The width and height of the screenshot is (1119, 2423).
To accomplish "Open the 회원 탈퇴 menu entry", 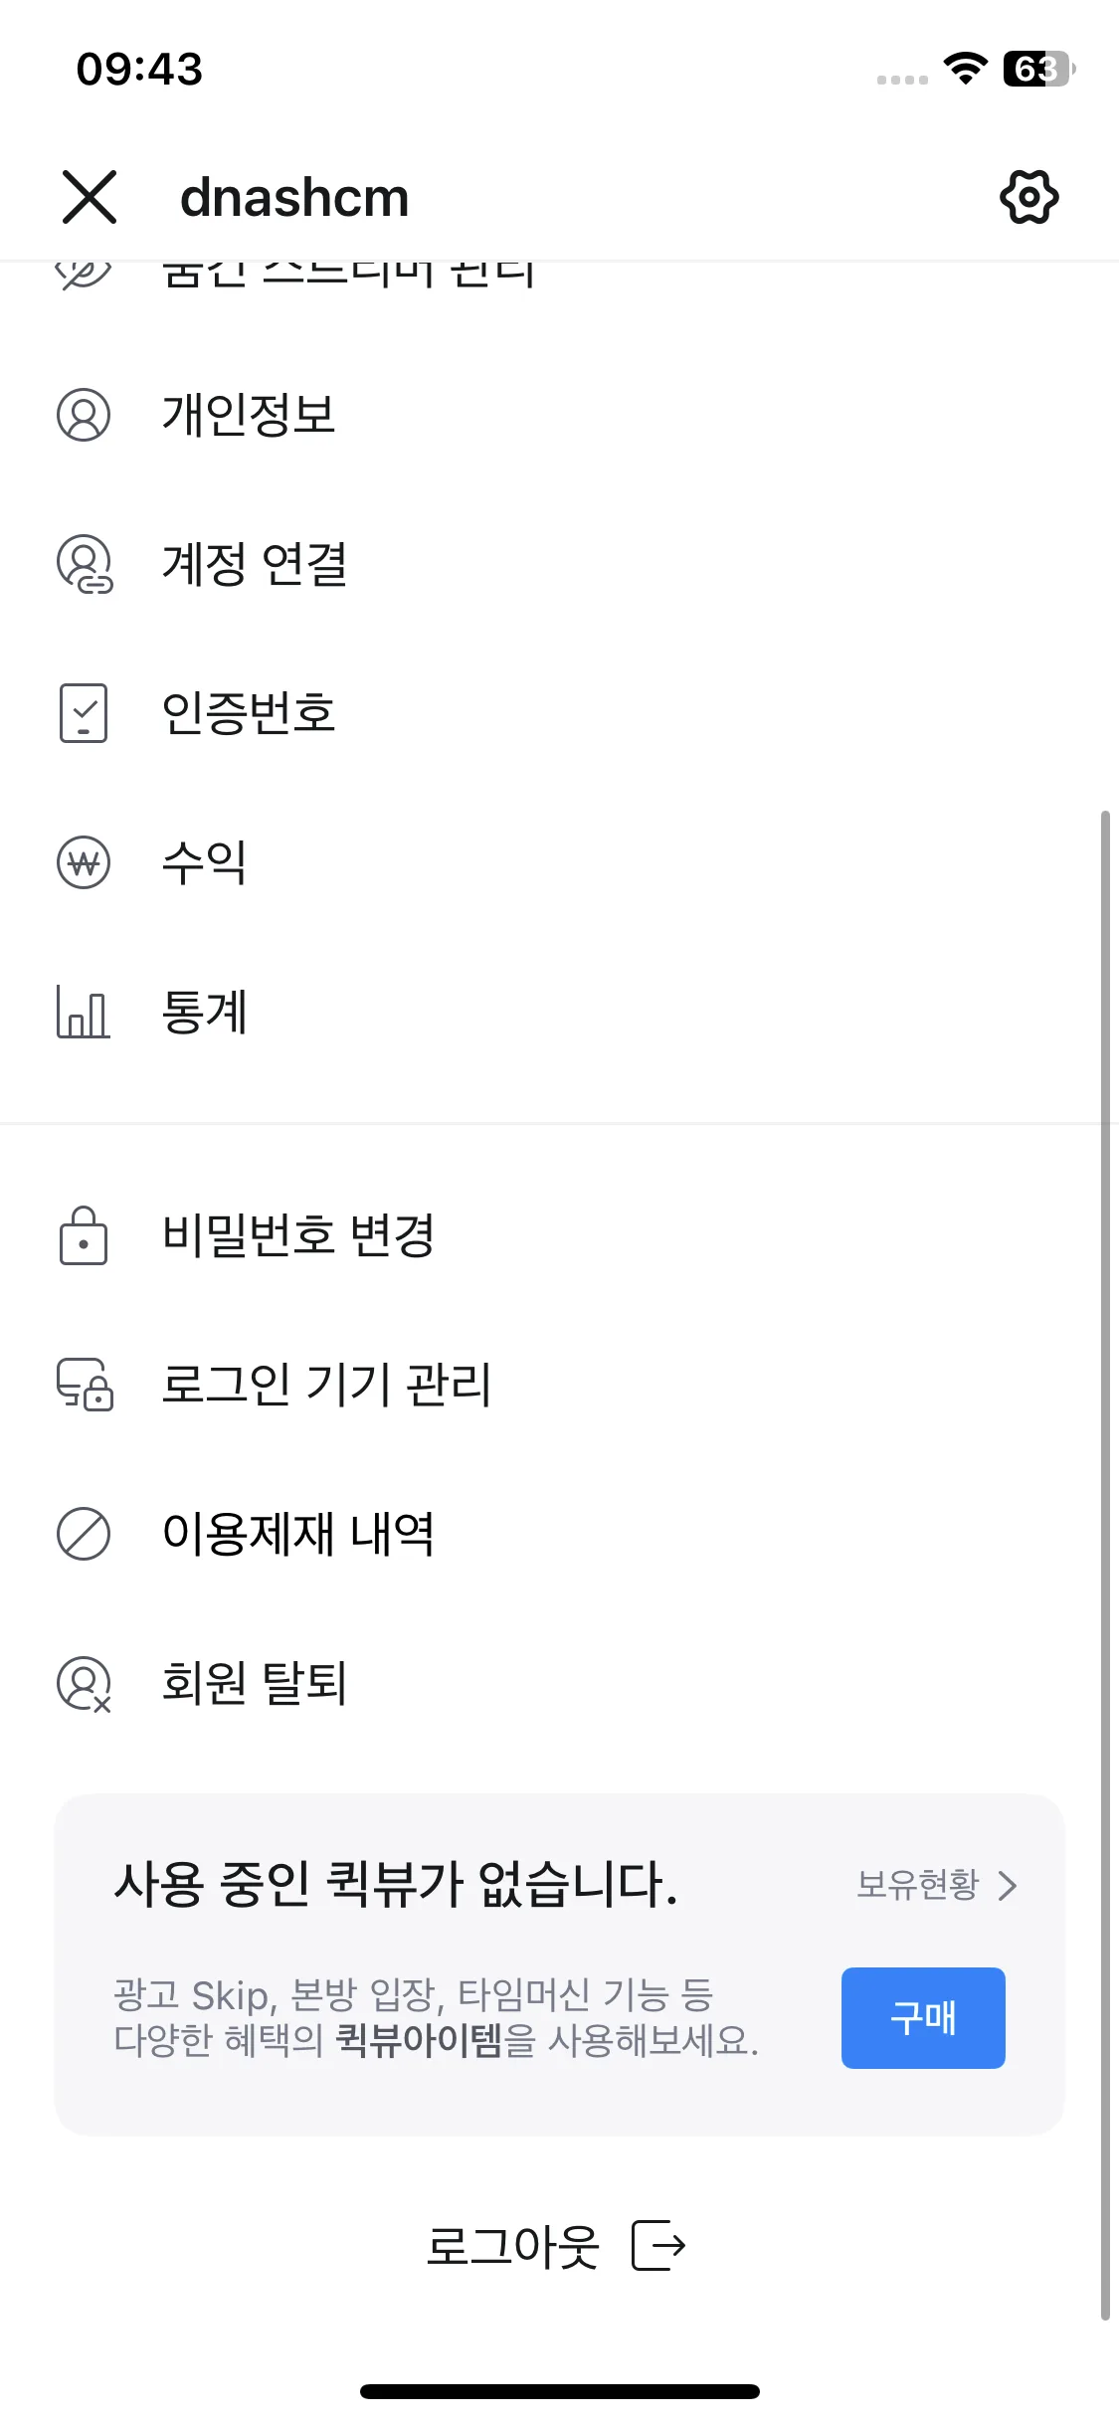I will (559, 1683).
